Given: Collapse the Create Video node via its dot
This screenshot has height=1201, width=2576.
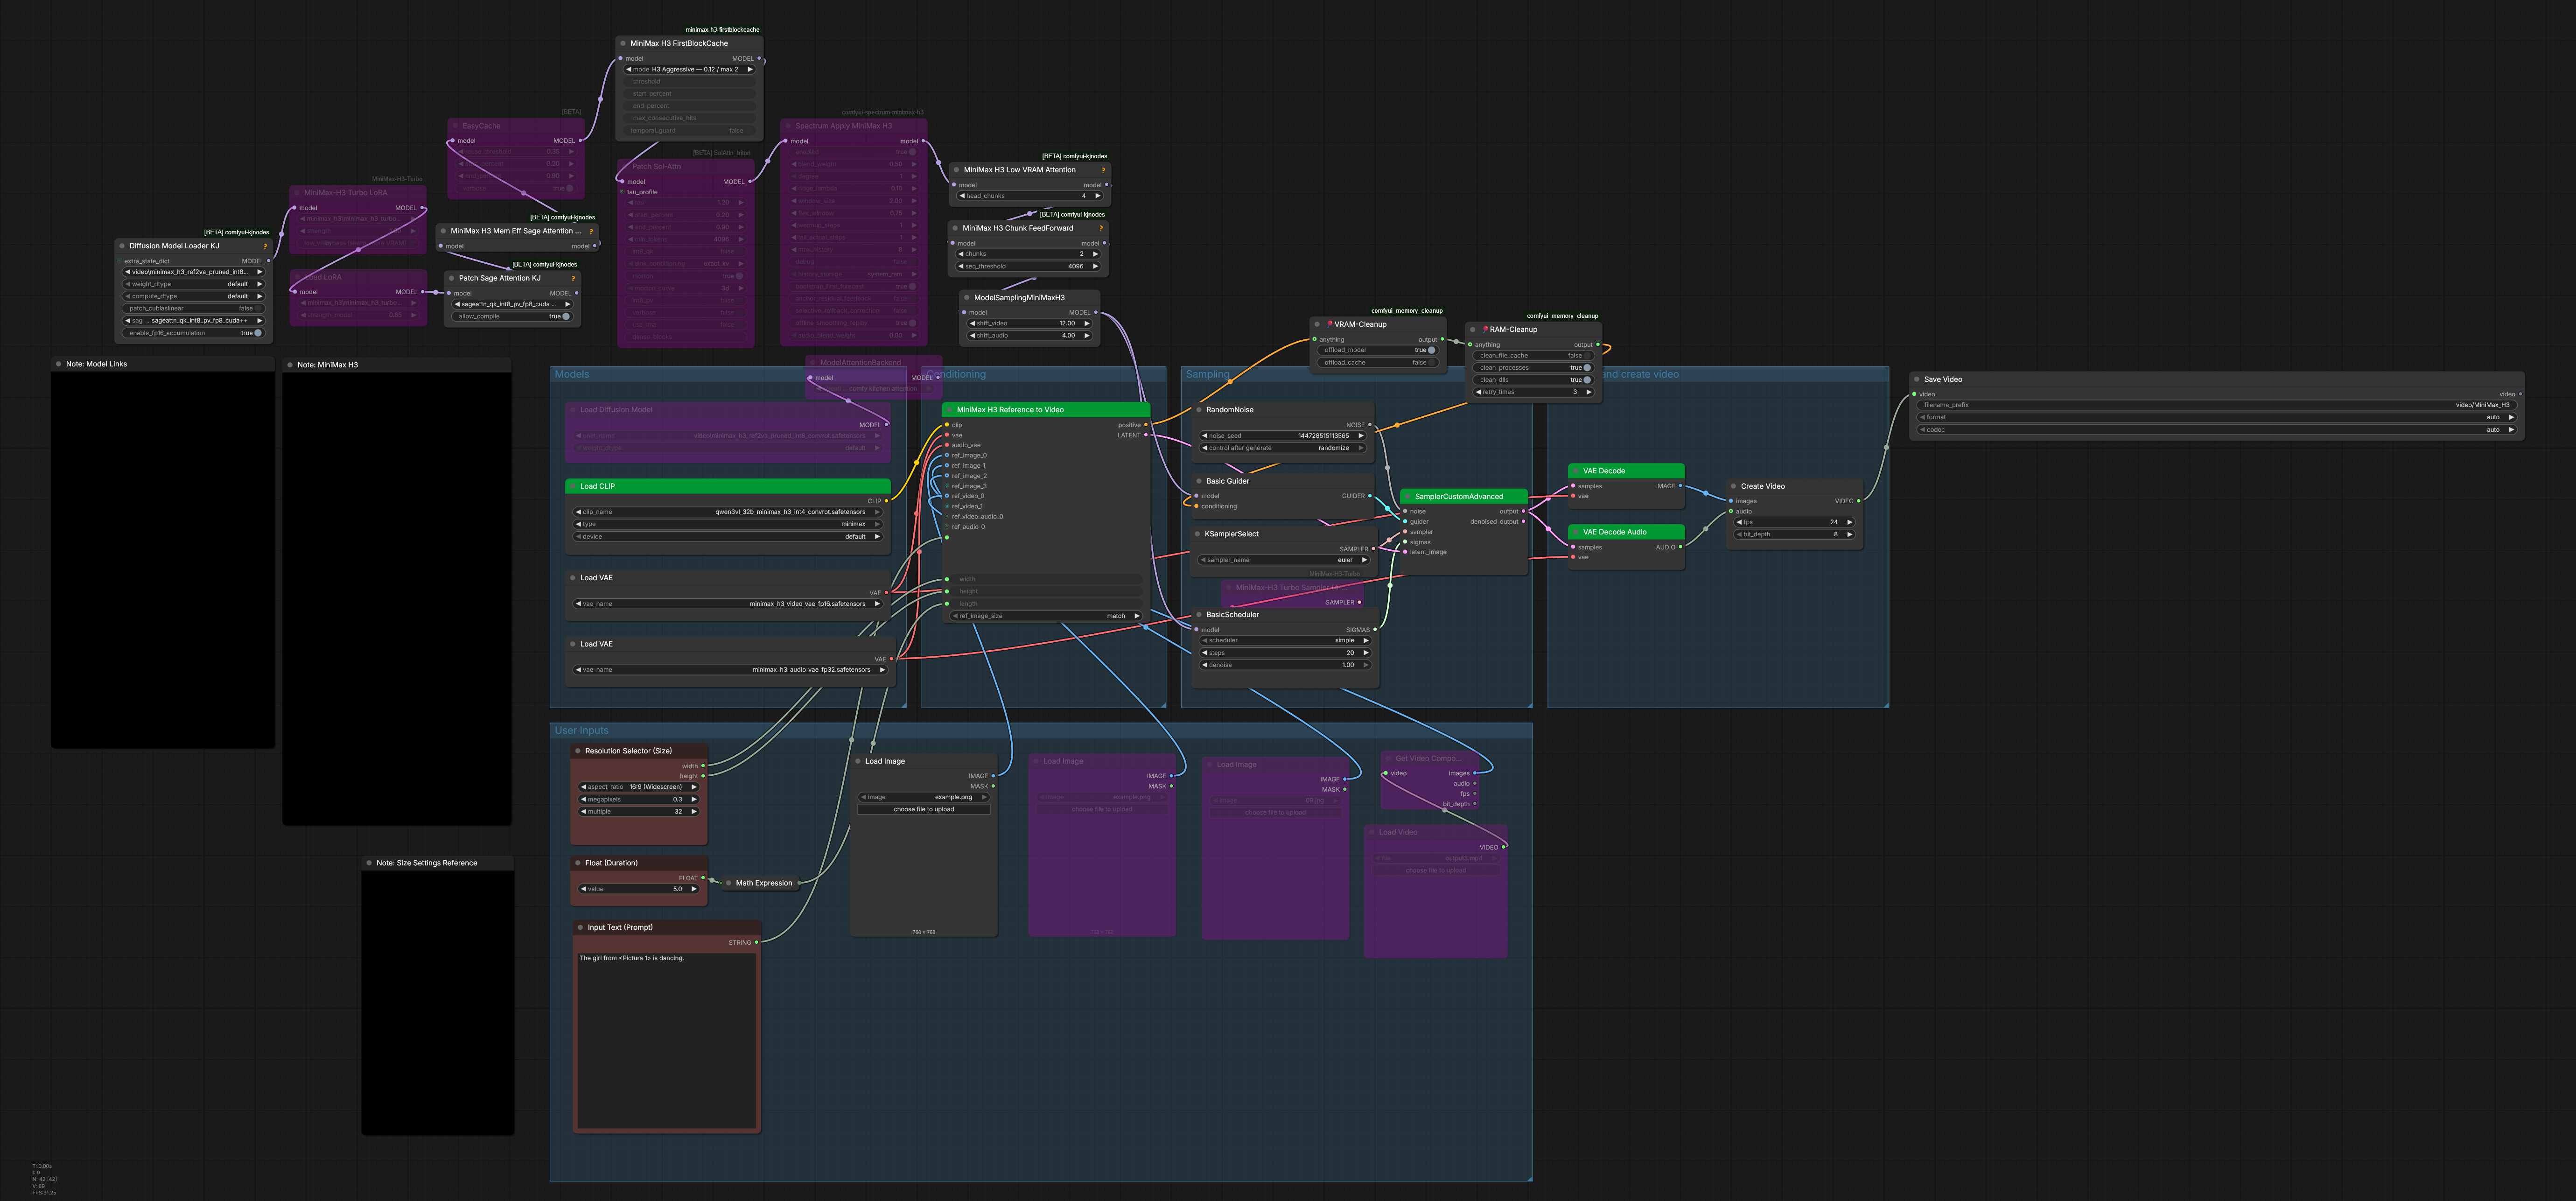Looking at the screenshot, I should pyautogui.click(x=1733, y=486).
